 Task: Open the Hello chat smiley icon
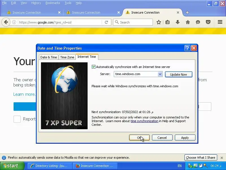198,22
